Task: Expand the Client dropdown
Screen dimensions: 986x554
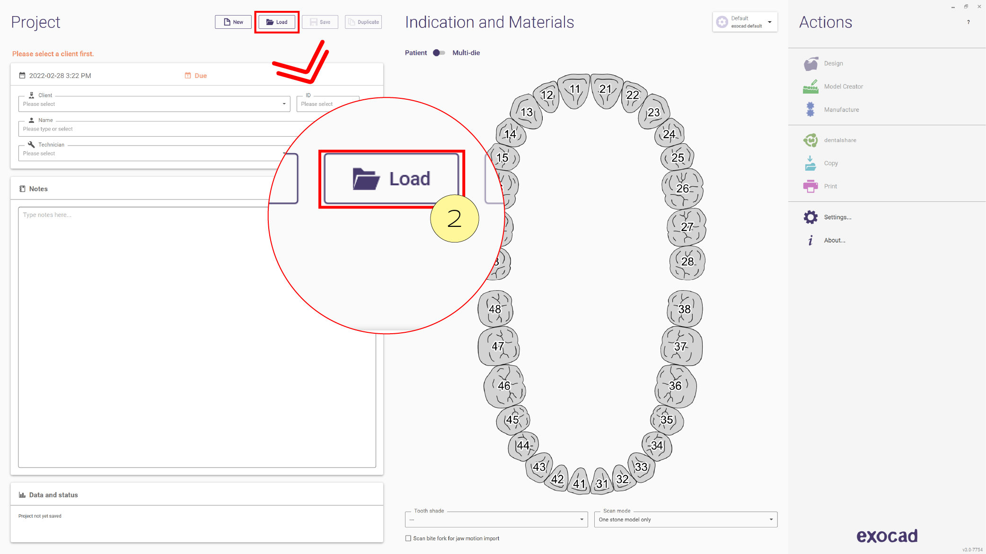Action: (154, 104)
